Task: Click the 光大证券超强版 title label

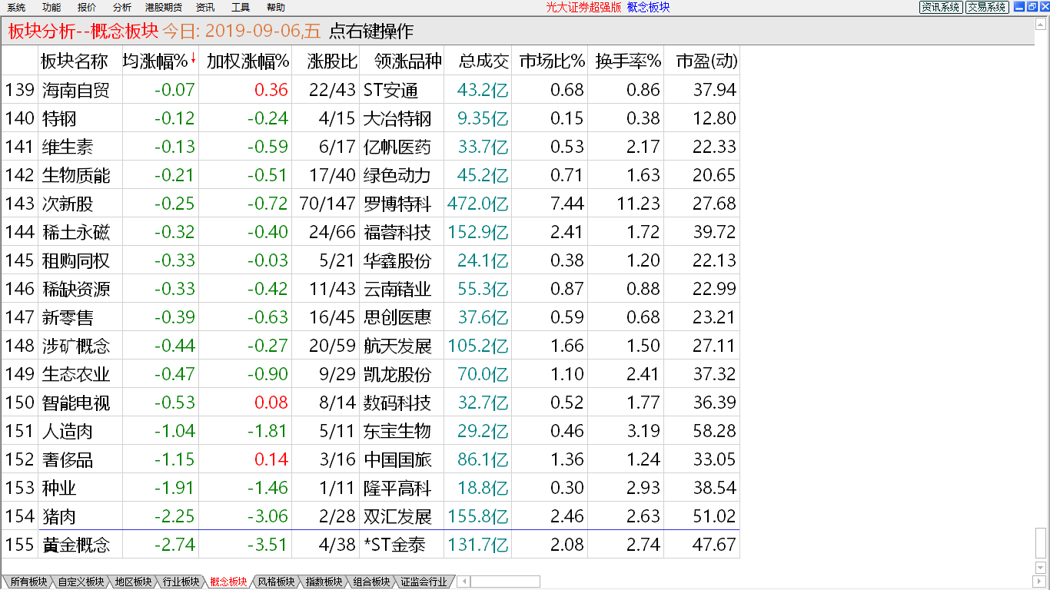Action: click(583, 7)
